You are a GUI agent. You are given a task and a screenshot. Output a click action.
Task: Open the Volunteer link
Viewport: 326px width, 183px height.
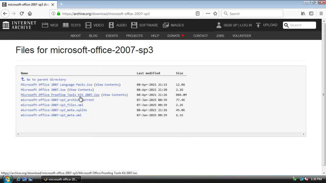(242, 36)
